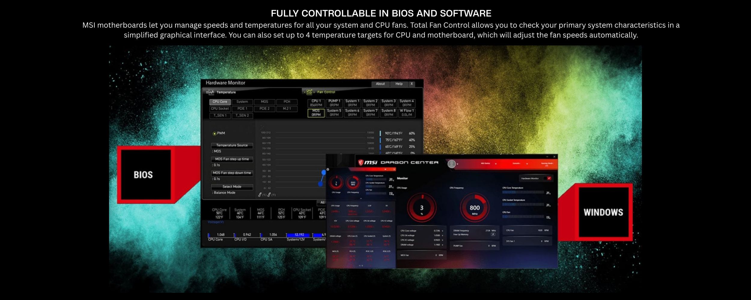This screenshot has height=300, width=751.
Task: Select the PCH temperature button
Action: tap(287, 102)
